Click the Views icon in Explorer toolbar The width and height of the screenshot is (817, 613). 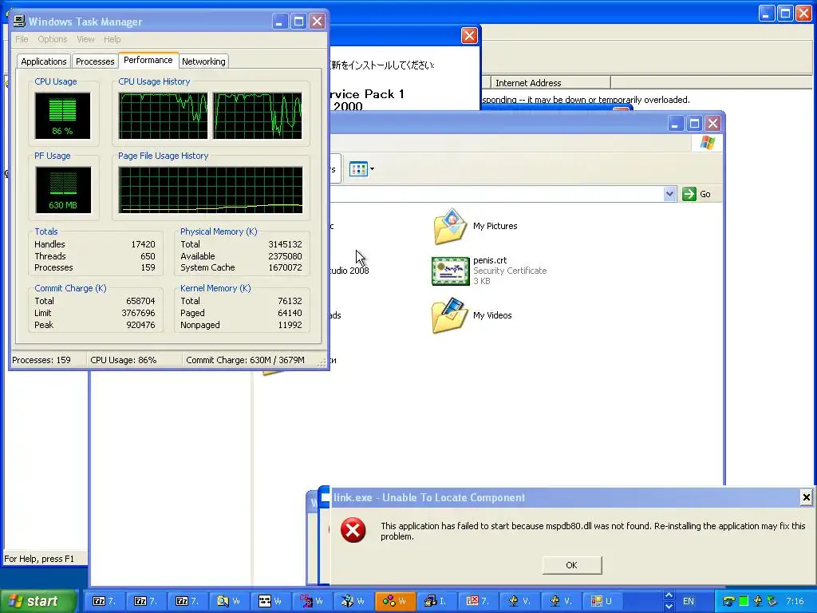click(358, 169)
